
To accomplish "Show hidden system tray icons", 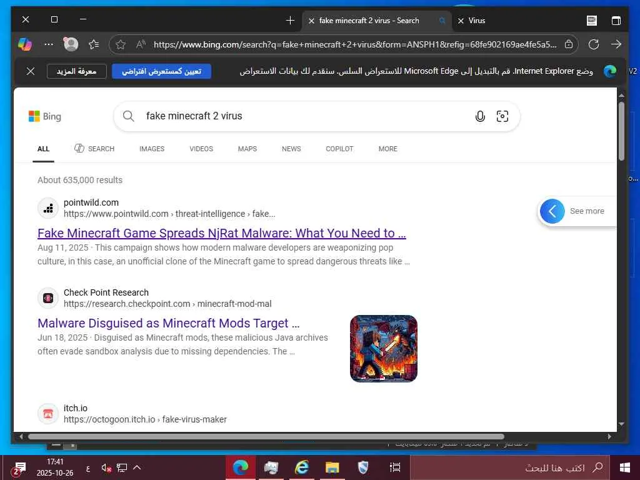I will [137, 467].
